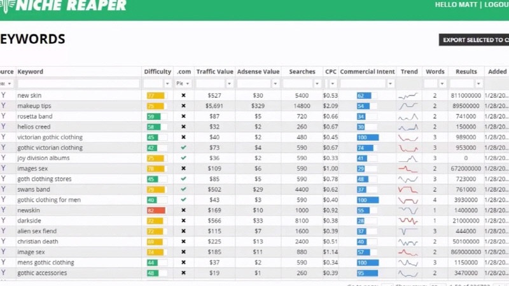Image resolution: width=509 pixels, height=286 pixels.
Task: Open the Adsense Value filter dropdown
Action: [275, 84]
